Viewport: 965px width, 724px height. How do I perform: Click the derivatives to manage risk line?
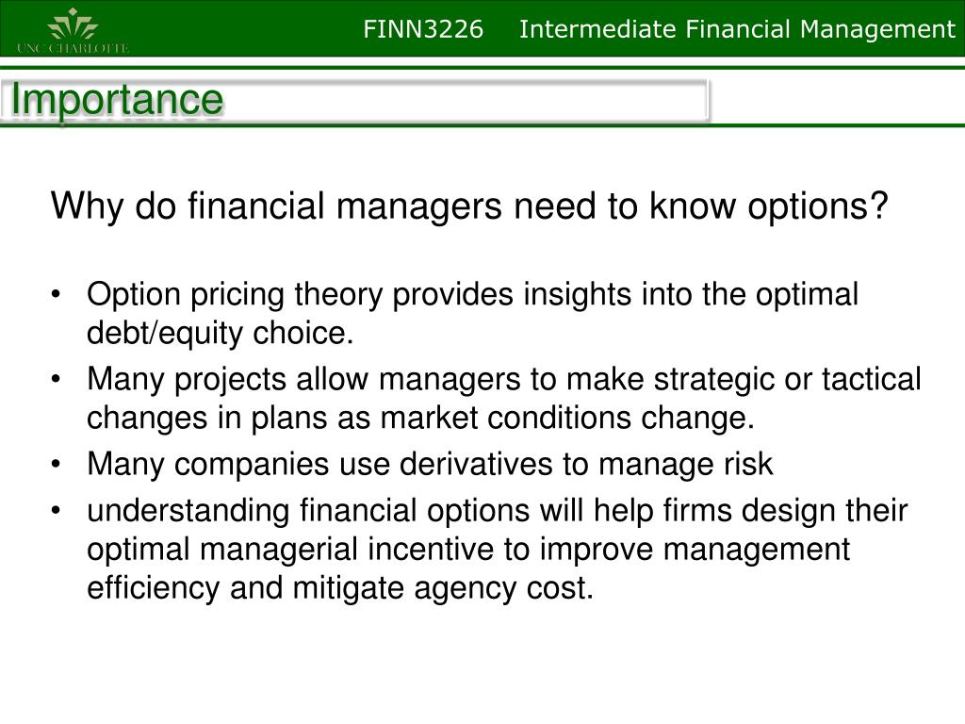(x=430, y=464)
